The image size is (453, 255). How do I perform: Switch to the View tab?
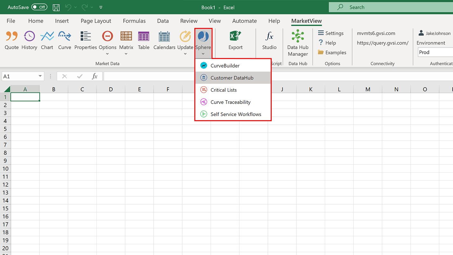pyautogui.click(x=215, y=21)
